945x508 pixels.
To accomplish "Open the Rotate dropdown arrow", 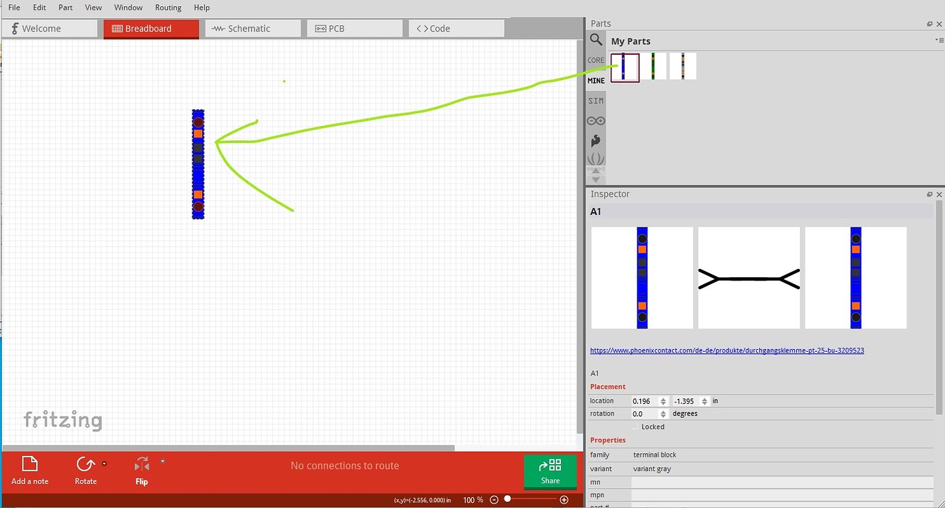I will click(x=104, y=463).
